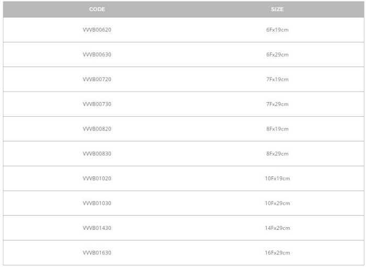
Task: Click the CODE column header
Action: [x=97, y=9]
